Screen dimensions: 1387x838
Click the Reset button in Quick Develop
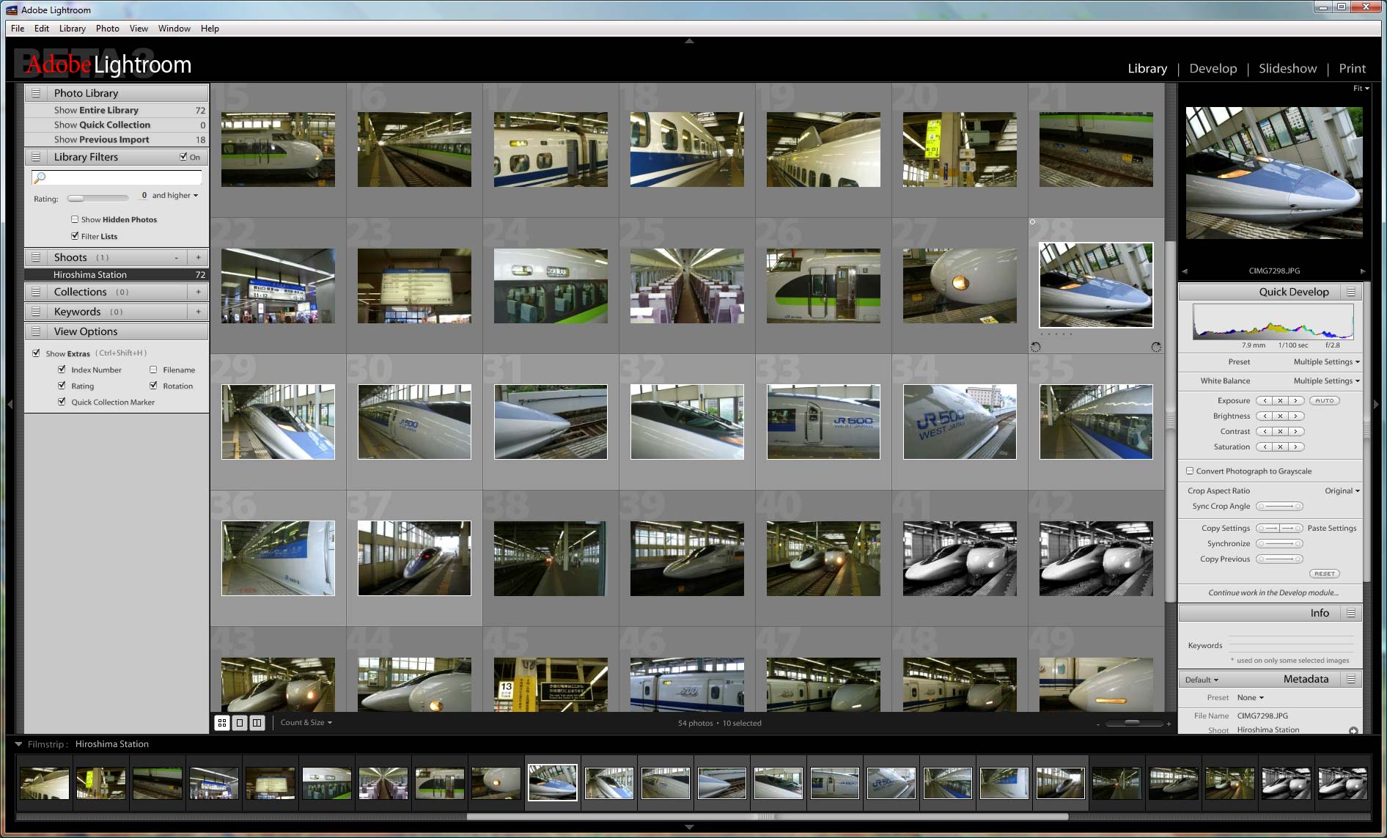click(1324, 574)
